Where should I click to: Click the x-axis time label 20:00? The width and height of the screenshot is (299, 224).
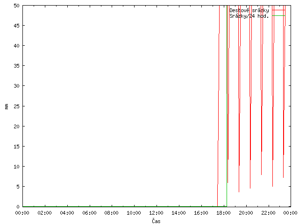246,213
